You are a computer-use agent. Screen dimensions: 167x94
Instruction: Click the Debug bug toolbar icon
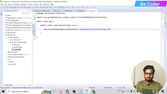point(20,7)
